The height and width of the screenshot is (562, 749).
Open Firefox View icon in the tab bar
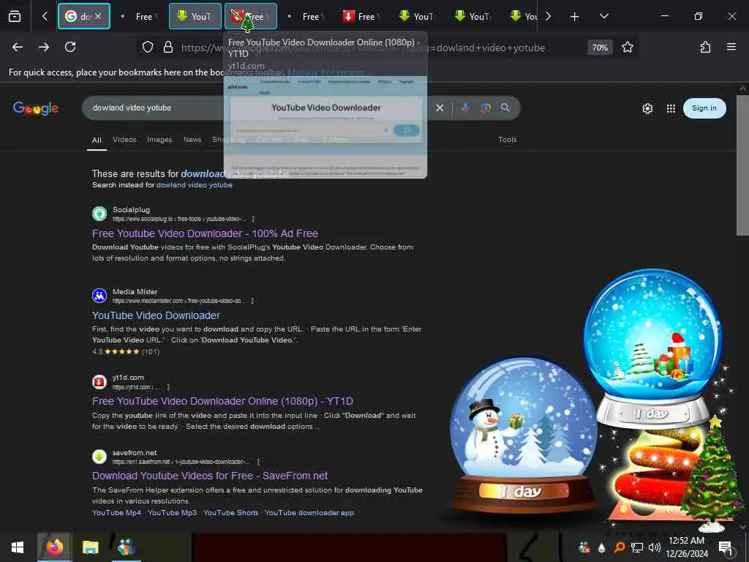click(x=15, y=16)
